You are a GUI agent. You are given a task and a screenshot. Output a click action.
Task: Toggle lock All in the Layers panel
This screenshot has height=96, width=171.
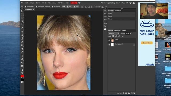coord(123,36)
